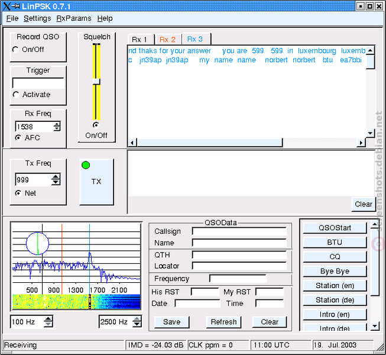Click the waterfall marker at 1538 Hz
The image size is (386, 355).
pyautogui.click(x=90, y=302)
